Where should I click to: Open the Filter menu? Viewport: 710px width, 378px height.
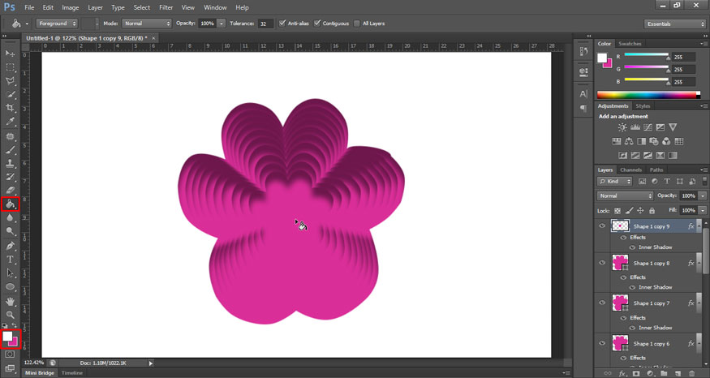(166, 7)
